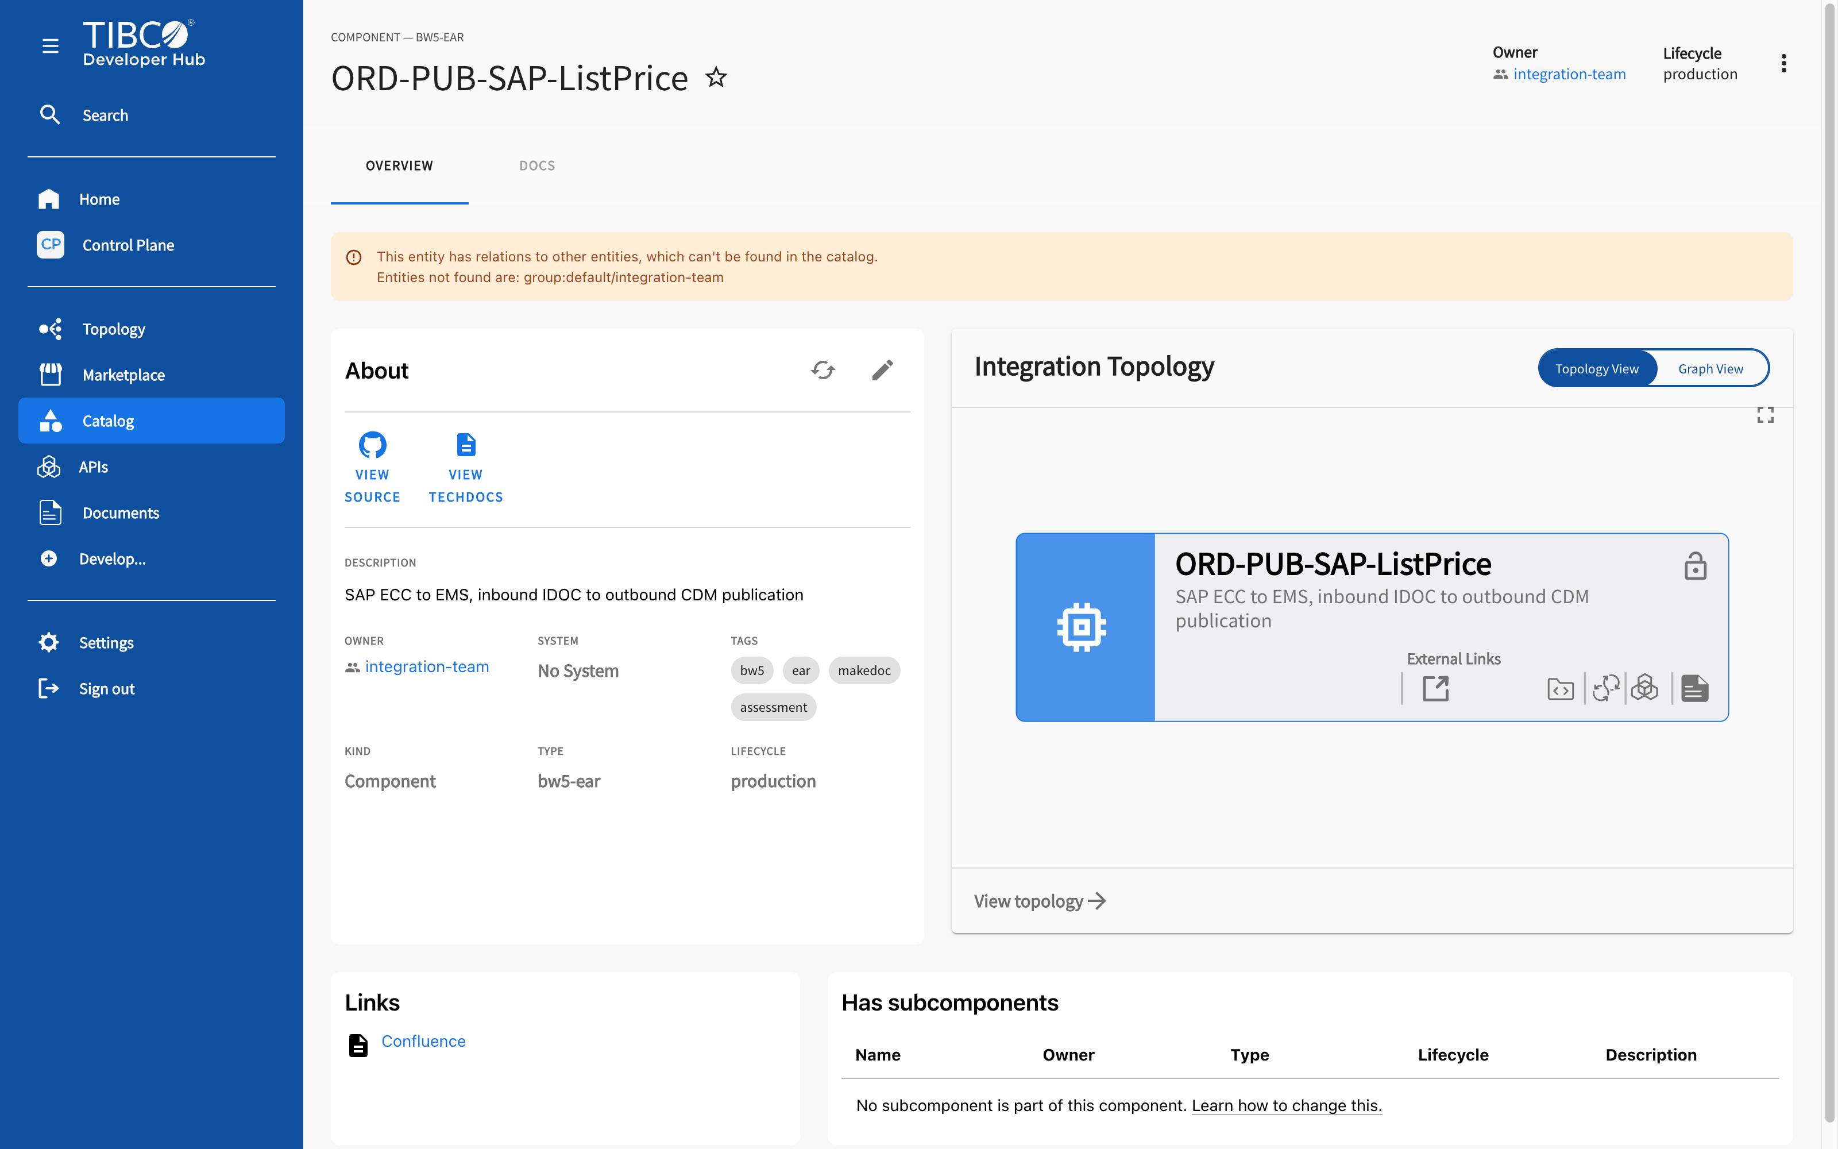Open the external link icon on topology card
Screen dimensions: 1838x1149
tap(1435, 688)
